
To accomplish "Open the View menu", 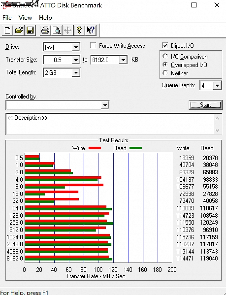I will pos(25,18).
